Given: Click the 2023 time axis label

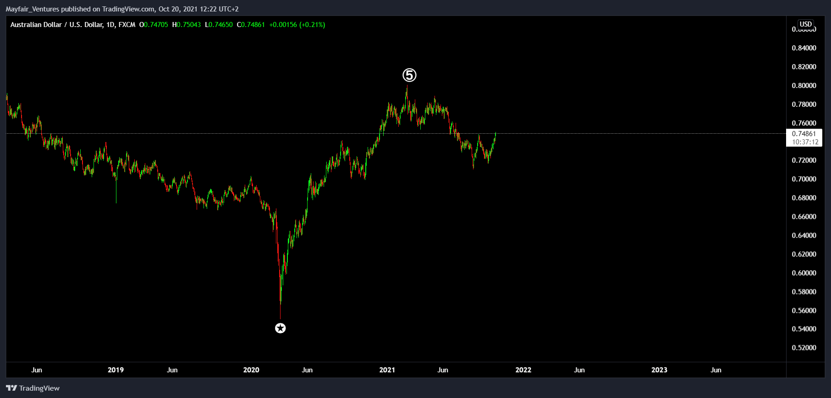Looking at the screenshot, I should point(659,370).
